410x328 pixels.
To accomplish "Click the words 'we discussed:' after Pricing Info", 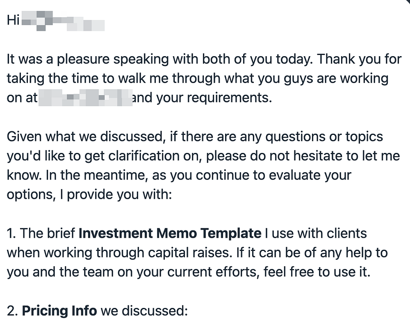I will point(144,311).
